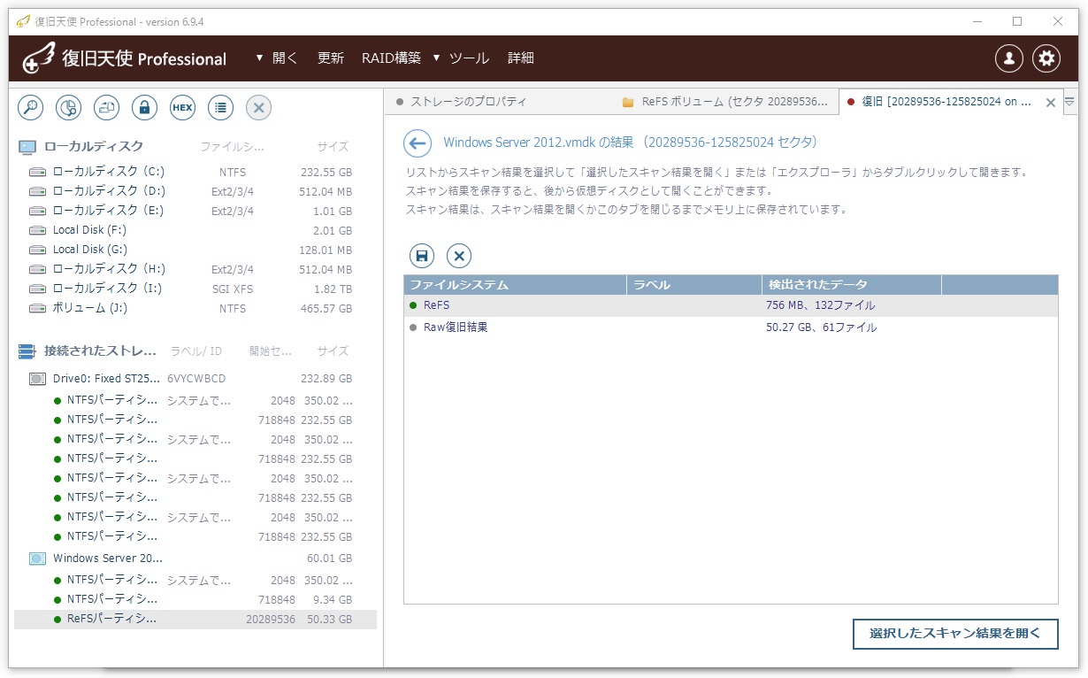Open the user account icon in header

click(x=1009, y=58)
